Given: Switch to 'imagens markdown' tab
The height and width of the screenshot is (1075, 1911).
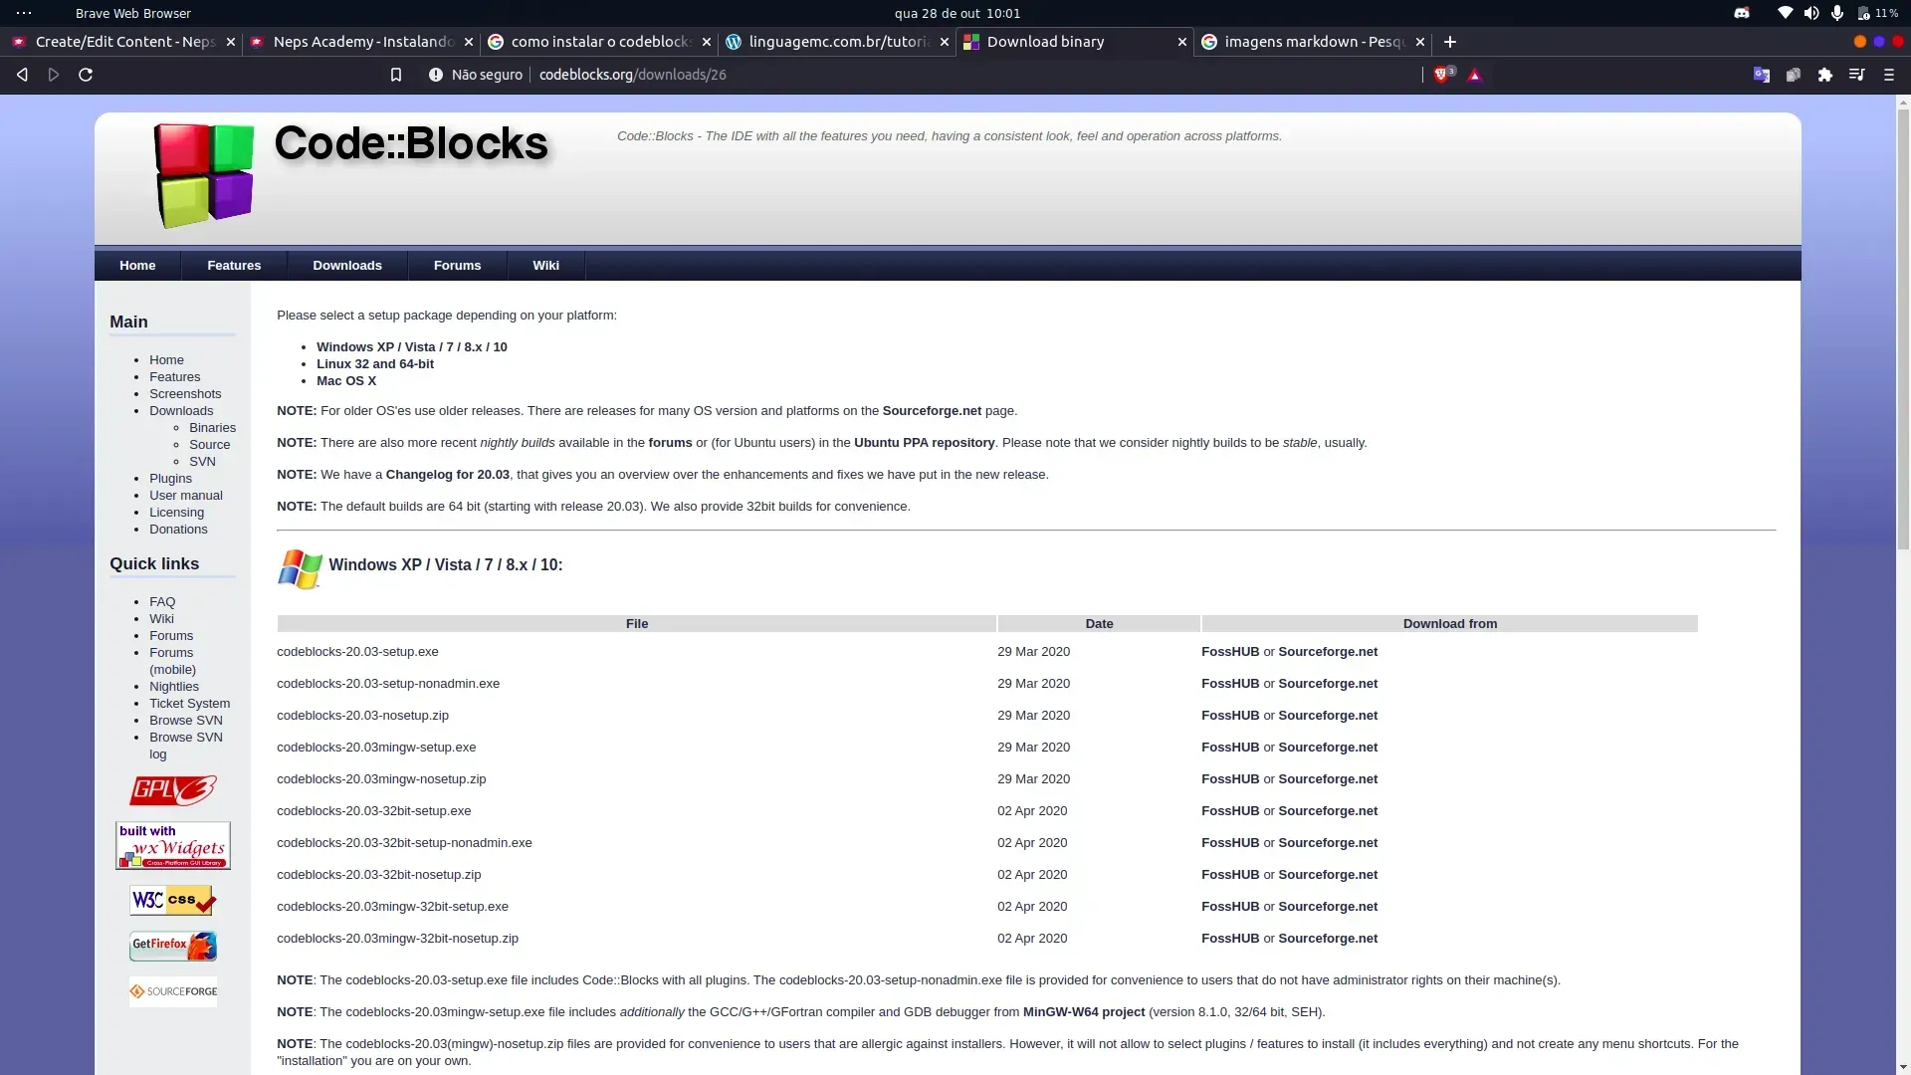Looking at the screenshot, I should pos(1312,42).
